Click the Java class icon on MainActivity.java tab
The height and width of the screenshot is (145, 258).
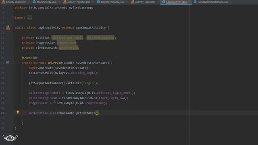pyautogui.click(x=34, y=2)
